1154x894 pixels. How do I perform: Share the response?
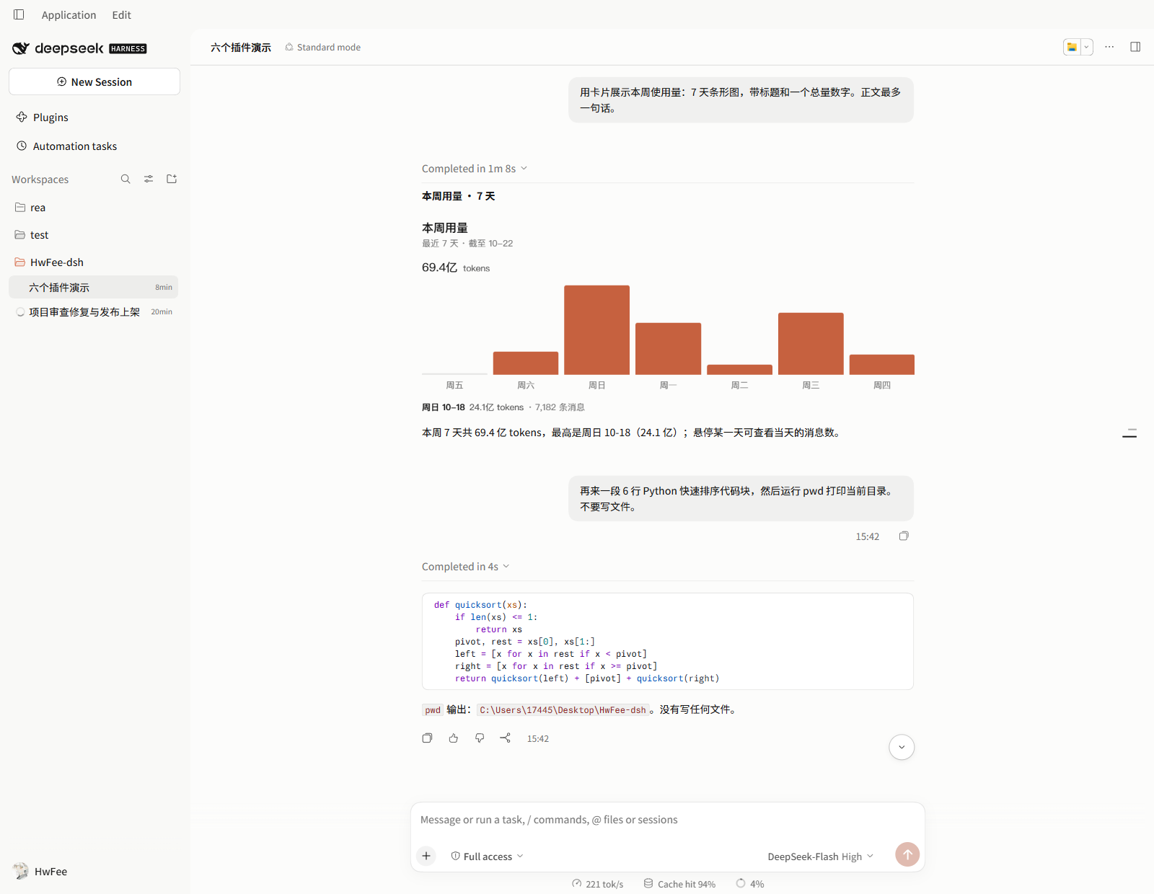[506, 738]
